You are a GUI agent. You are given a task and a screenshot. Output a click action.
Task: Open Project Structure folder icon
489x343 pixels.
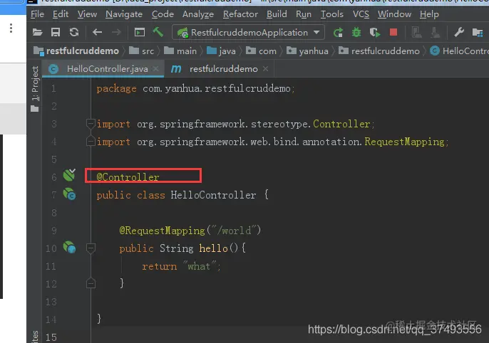(478, 32)
